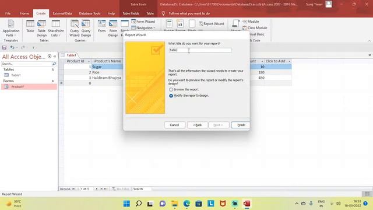Create a new Table from ribbon

[30, 26]
